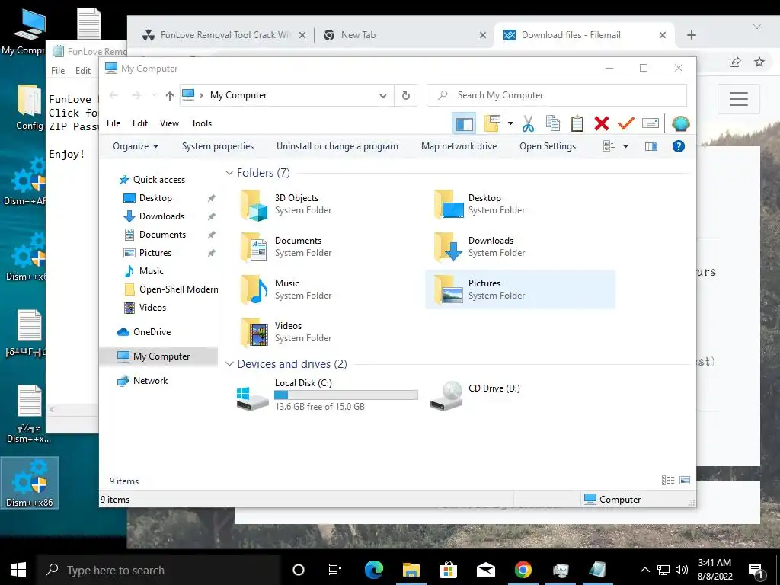The width and height of the screenshot is (780, 585).
Task: Click the Paste clipboard icon
Action: pos(577,123)
